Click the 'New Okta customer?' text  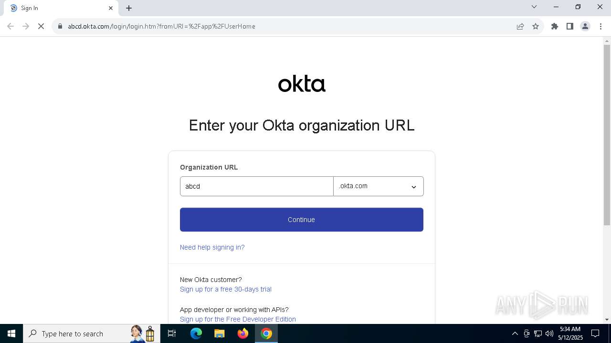[211, 280]
